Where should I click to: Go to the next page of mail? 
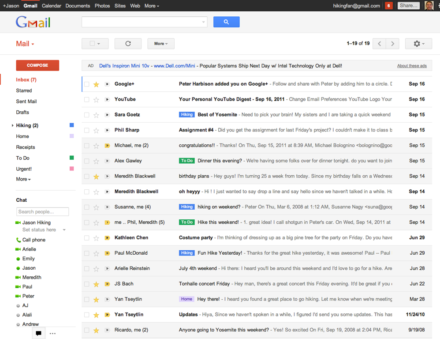click(x=392, y=44)
